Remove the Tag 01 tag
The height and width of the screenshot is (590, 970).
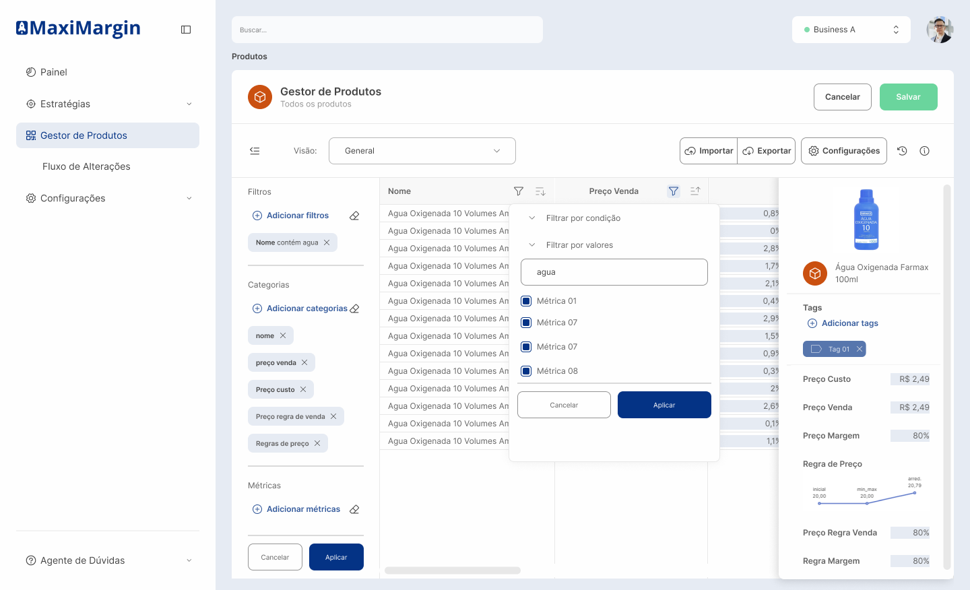pos(860,349)
